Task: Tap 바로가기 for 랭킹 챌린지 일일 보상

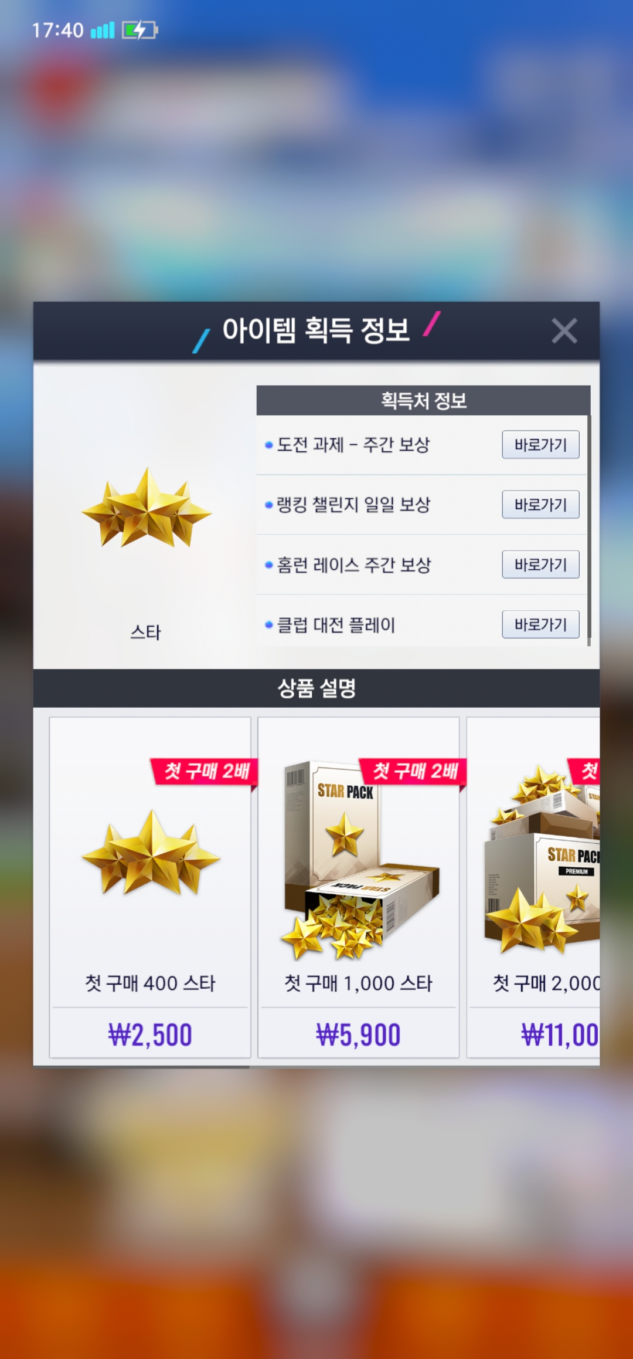Action: 540,505
